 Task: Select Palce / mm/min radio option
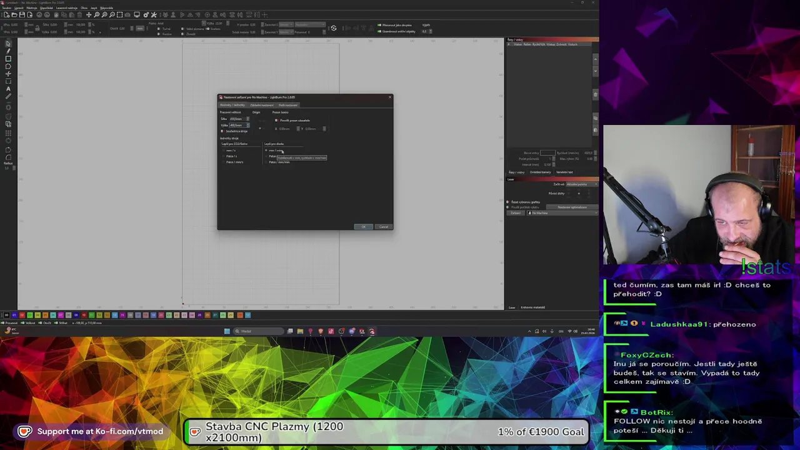point(266,162)
